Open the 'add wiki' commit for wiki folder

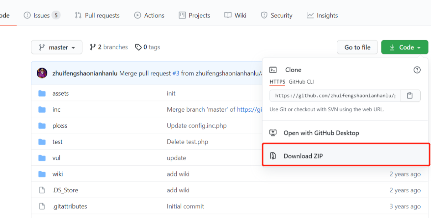coord(178,174)
